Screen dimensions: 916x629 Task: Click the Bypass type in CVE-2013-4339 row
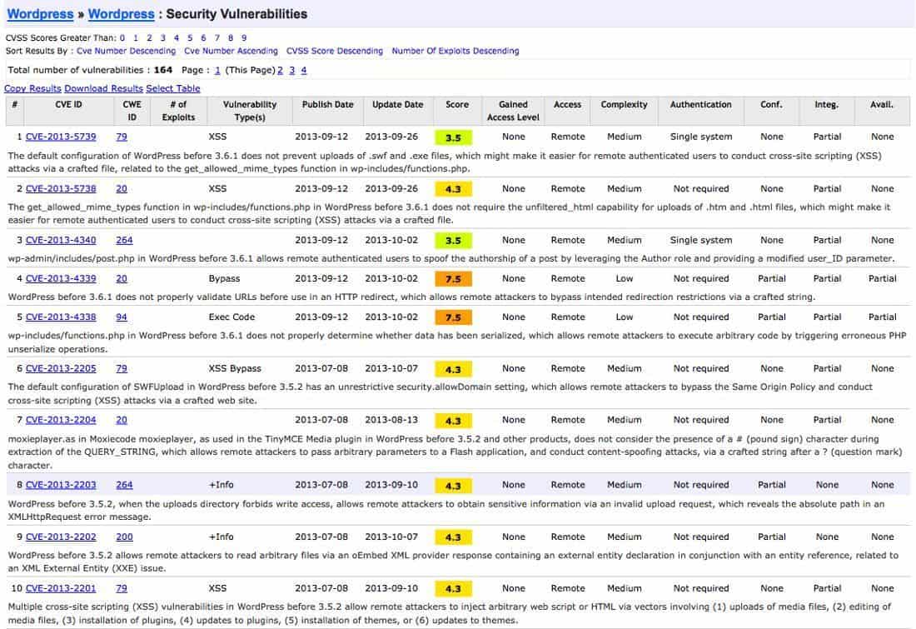tap(224, 279)
